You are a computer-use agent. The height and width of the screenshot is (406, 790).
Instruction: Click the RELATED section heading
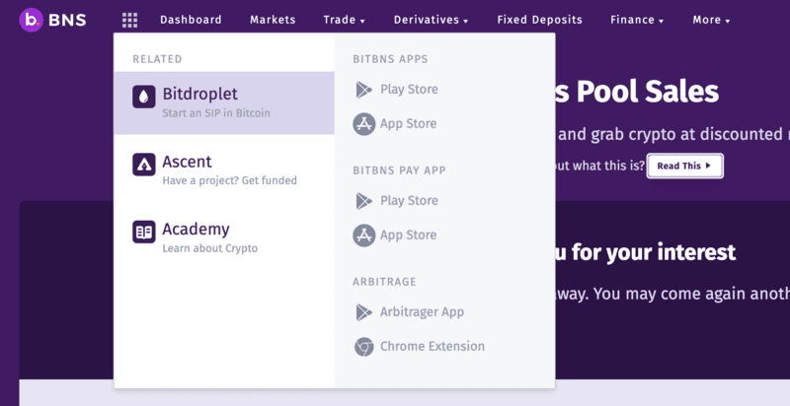(157, 59)
